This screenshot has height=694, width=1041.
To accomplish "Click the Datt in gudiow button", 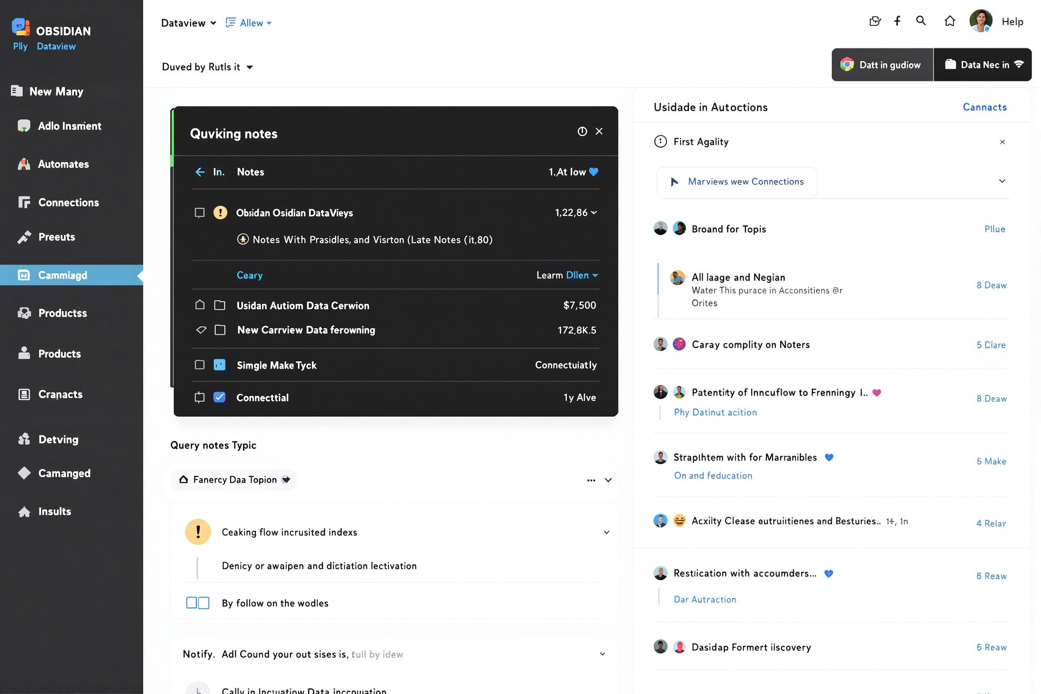I will pos(882,65).
